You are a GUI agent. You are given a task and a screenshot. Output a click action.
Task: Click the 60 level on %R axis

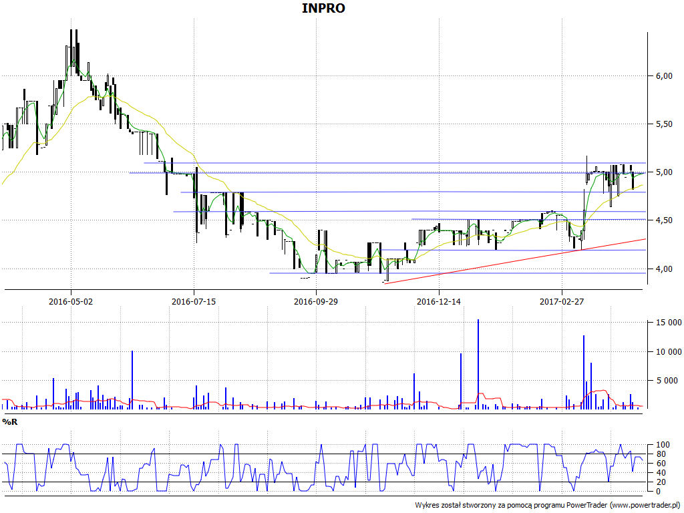(660, 464)
